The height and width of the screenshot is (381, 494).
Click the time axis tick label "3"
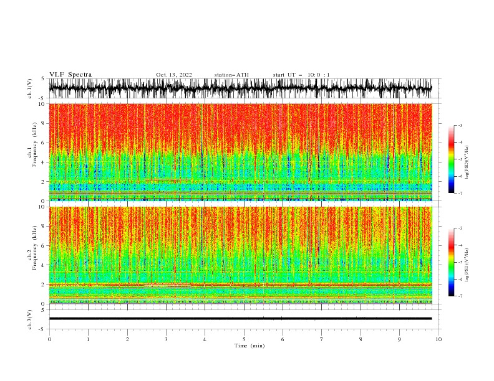tap(166, 339)
